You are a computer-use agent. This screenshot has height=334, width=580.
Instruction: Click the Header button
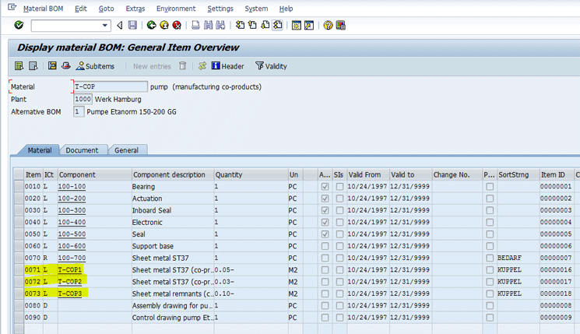point(227,66)
